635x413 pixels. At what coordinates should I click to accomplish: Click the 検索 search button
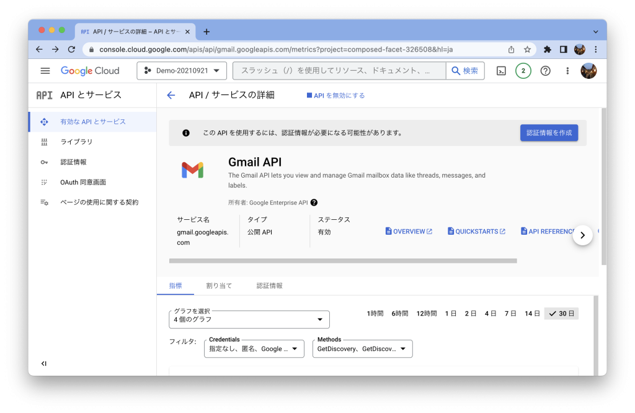point(465,71)
